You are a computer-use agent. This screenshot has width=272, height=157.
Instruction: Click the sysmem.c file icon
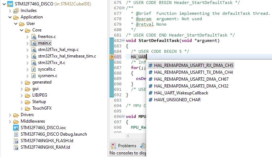pyautogui.click(x=34, y=76)
